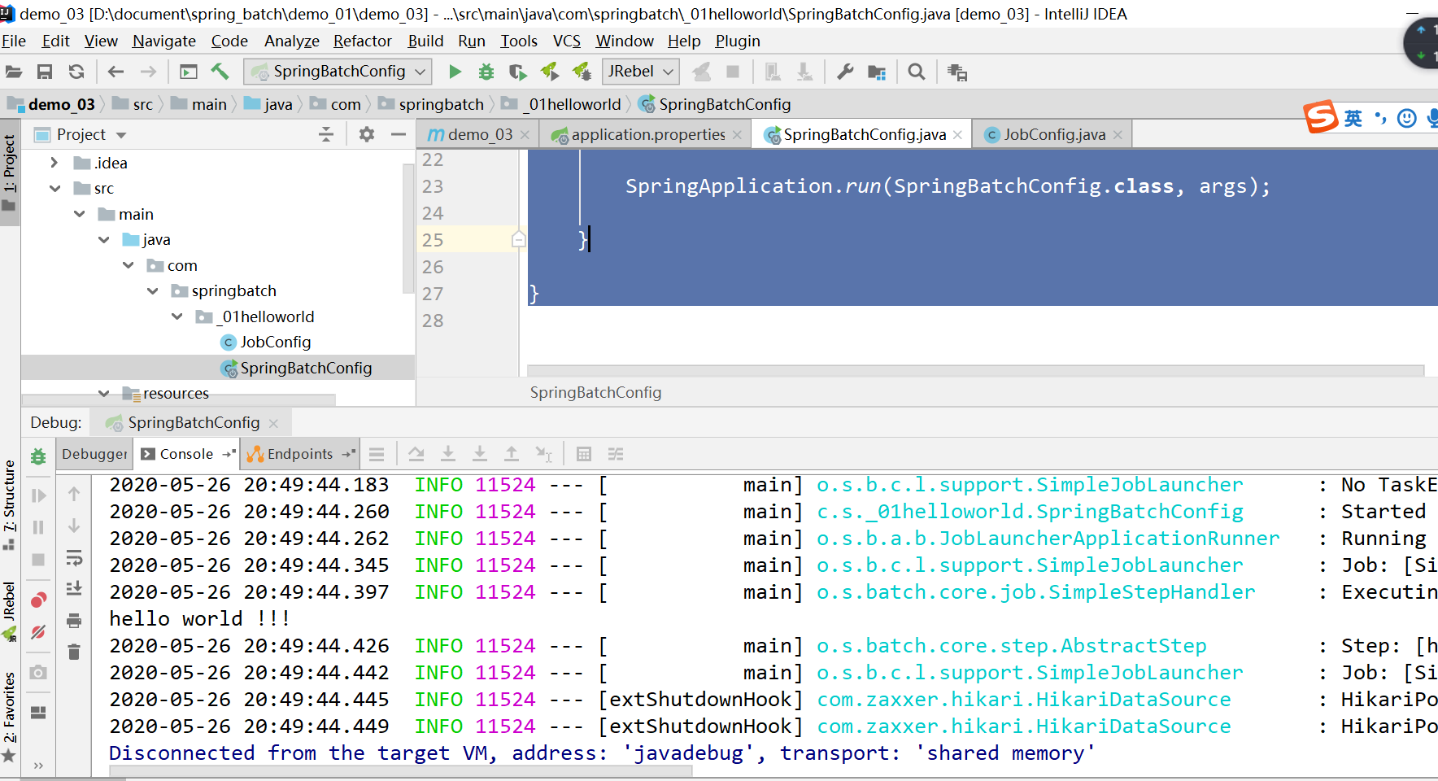Viewport: 1438px width, 781px height.
Task: Run with coverage from the toolbar
Action: pos(517,72)
